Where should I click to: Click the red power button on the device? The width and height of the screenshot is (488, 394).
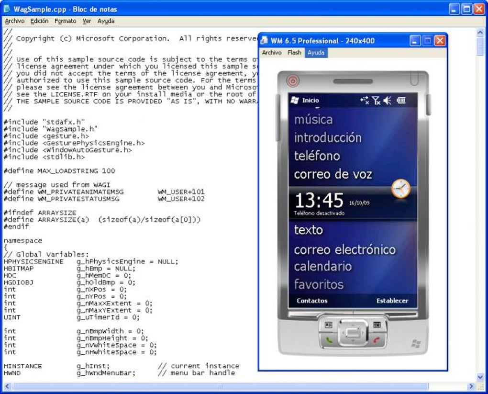[292, 81]
